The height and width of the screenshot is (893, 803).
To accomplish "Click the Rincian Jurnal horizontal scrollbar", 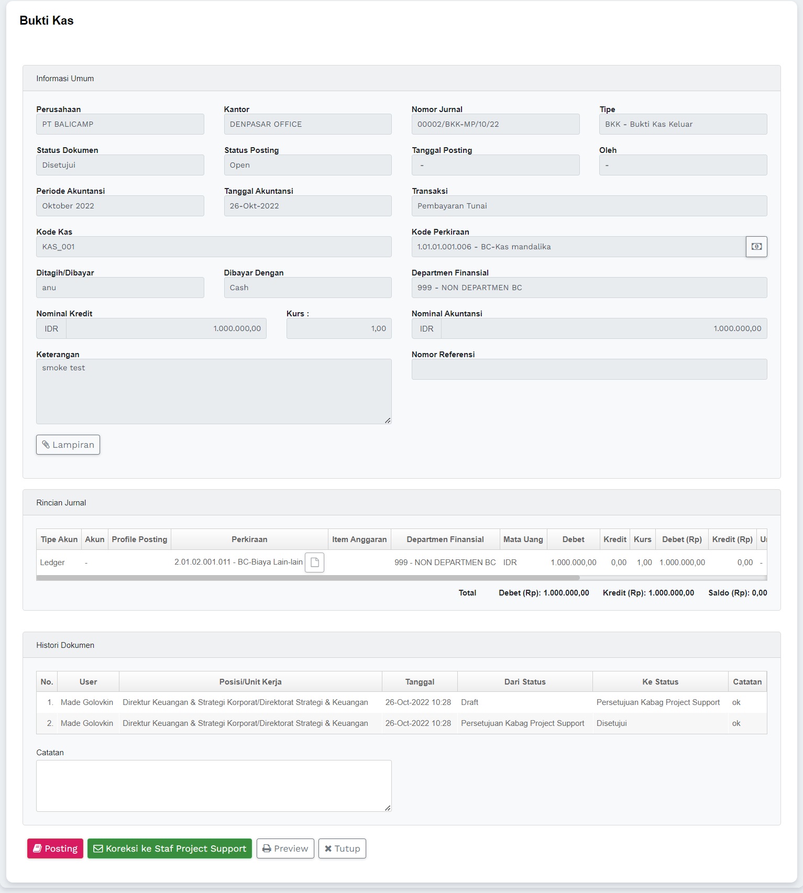I will point(307,578).
